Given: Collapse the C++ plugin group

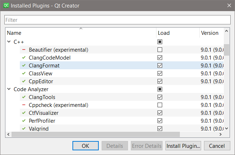Looking at the screenshot, I should 9,42.
